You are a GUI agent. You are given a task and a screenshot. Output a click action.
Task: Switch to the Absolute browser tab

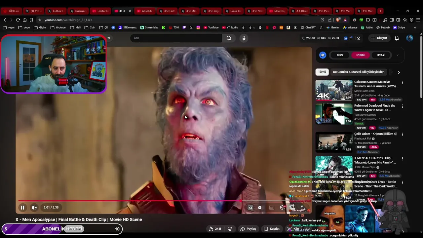click(144, 11)
